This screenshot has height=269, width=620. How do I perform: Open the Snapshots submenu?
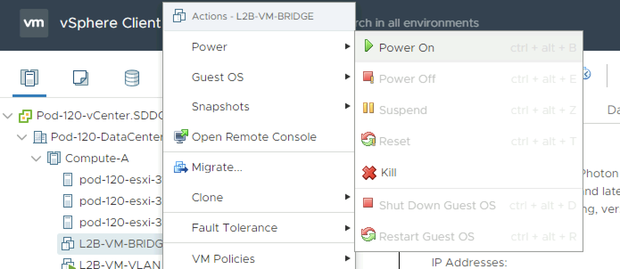[220, 107]
